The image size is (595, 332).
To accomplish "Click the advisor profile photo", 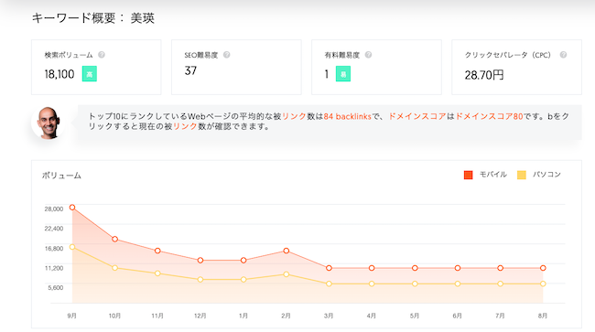I will [49, 123].
